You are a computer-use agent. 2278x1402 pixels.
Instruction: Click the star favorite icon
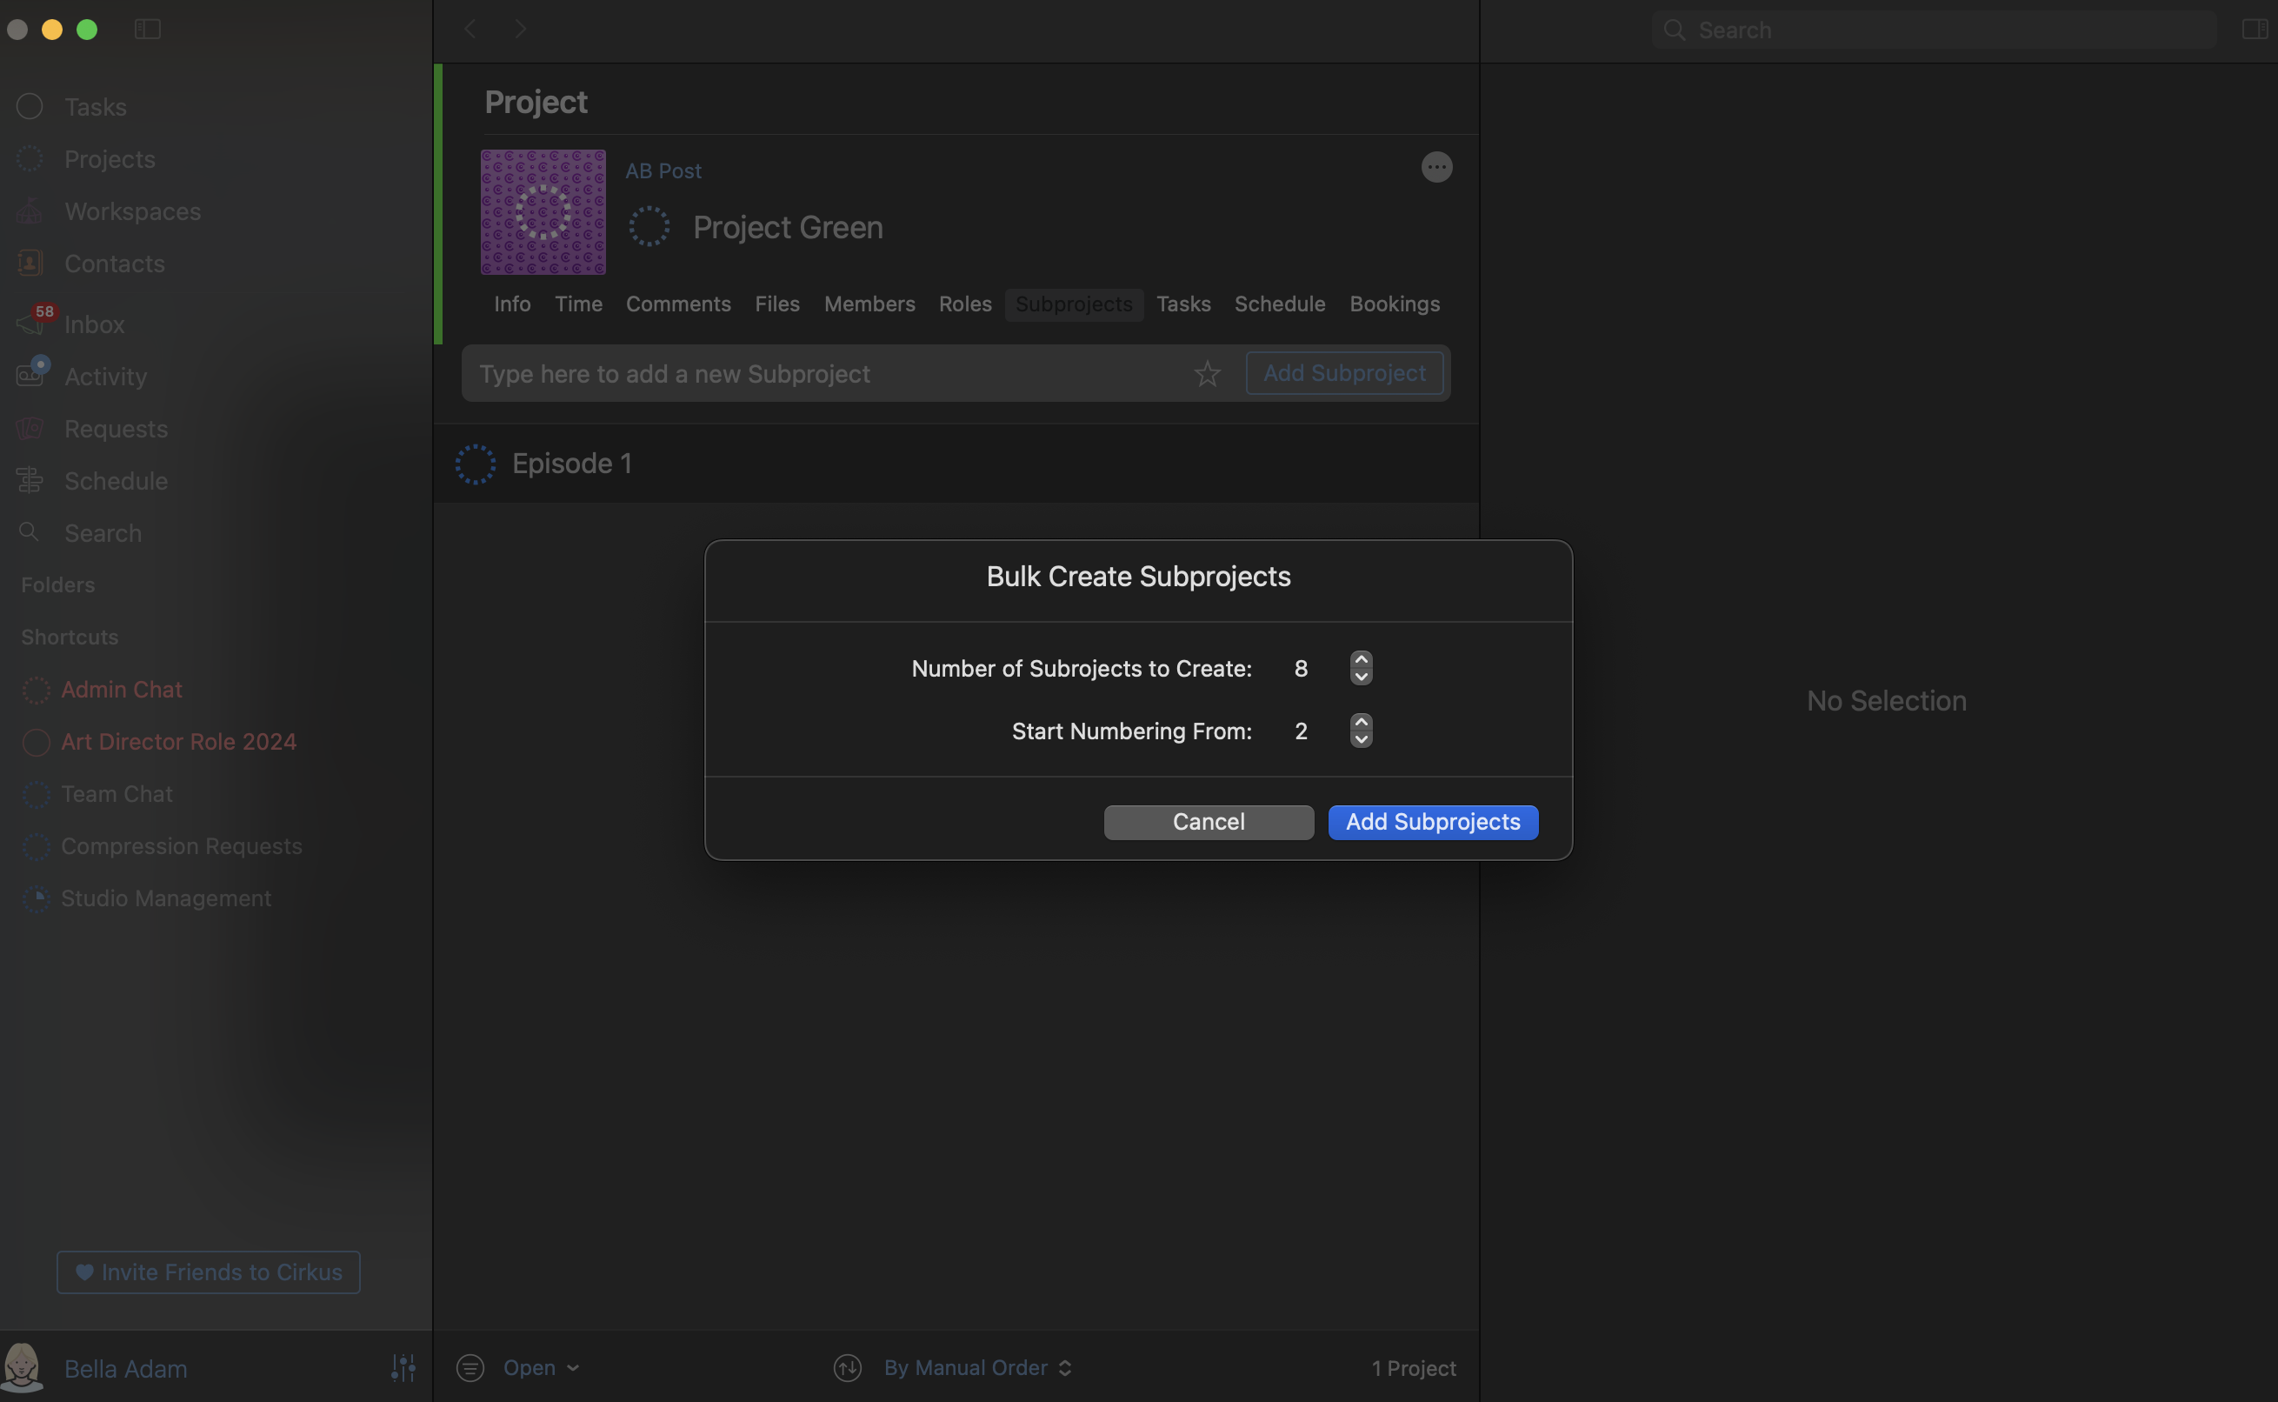(1207, 374)
